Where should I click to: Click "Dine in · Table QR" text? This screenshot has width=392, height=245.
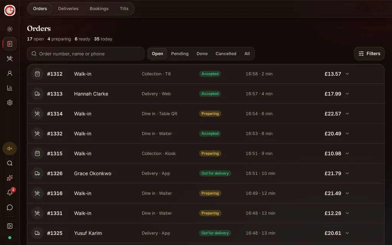[x=160, y=114]
